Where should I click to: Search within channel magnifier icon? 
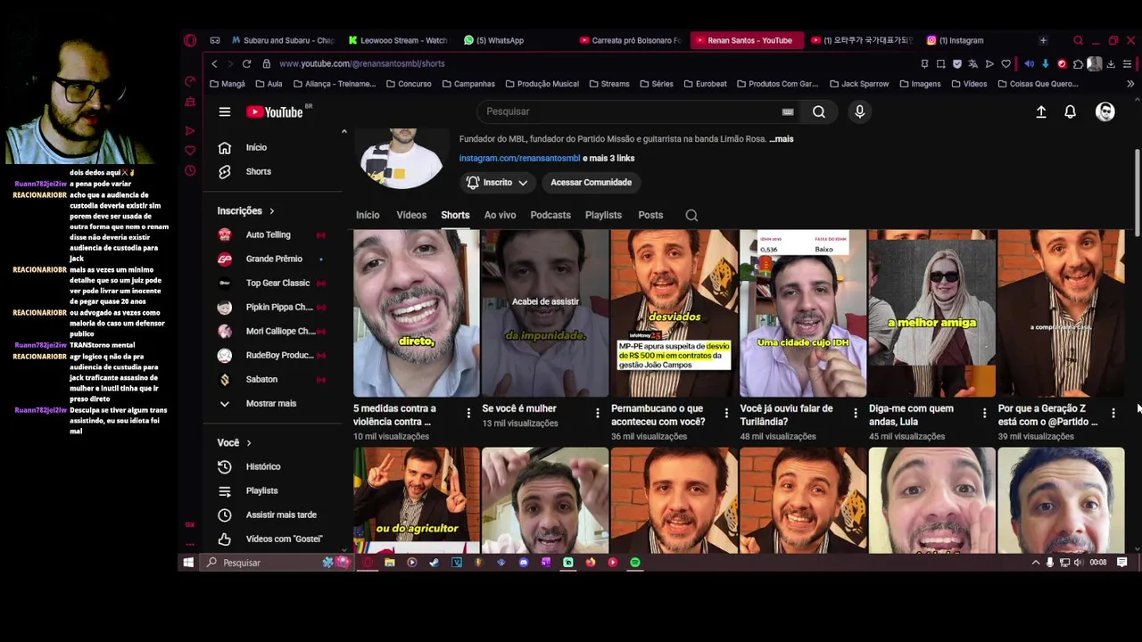pyautogui.click(x=691, y=215)
